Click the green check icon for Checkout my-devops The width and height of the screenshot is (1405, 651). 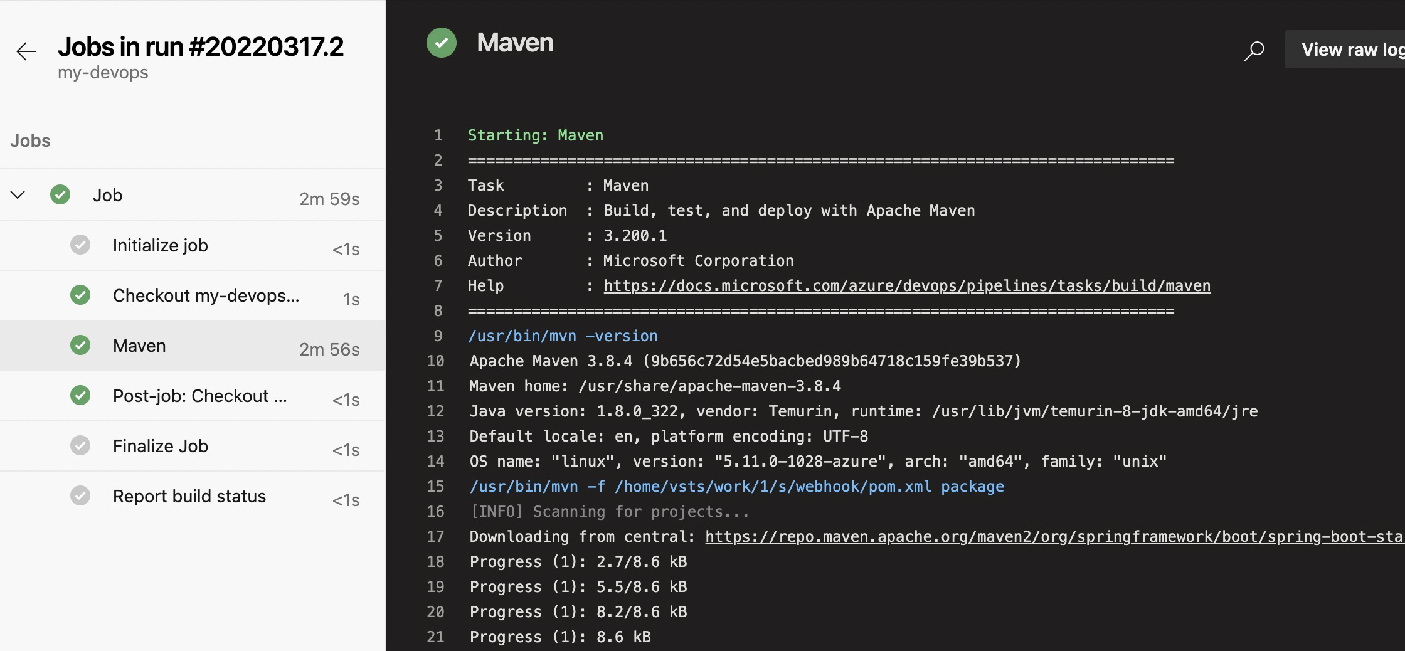(80, 295)
